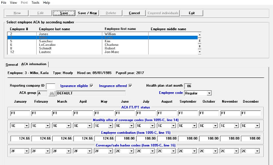Select employee row Lautrec Jon-Marc
The width and height of the screenshot is (273, 165).
click(102, 52)
